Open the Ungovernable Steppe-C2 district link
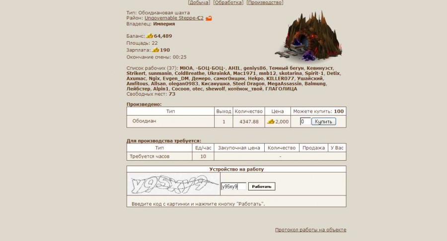 click(174, 18)
